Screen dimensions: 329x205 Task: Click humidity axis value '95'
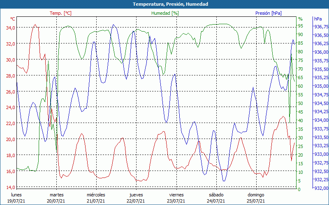[x=301, y=26]
